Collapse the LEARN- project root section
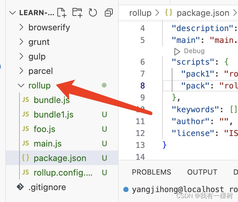 tap(13, 13)
